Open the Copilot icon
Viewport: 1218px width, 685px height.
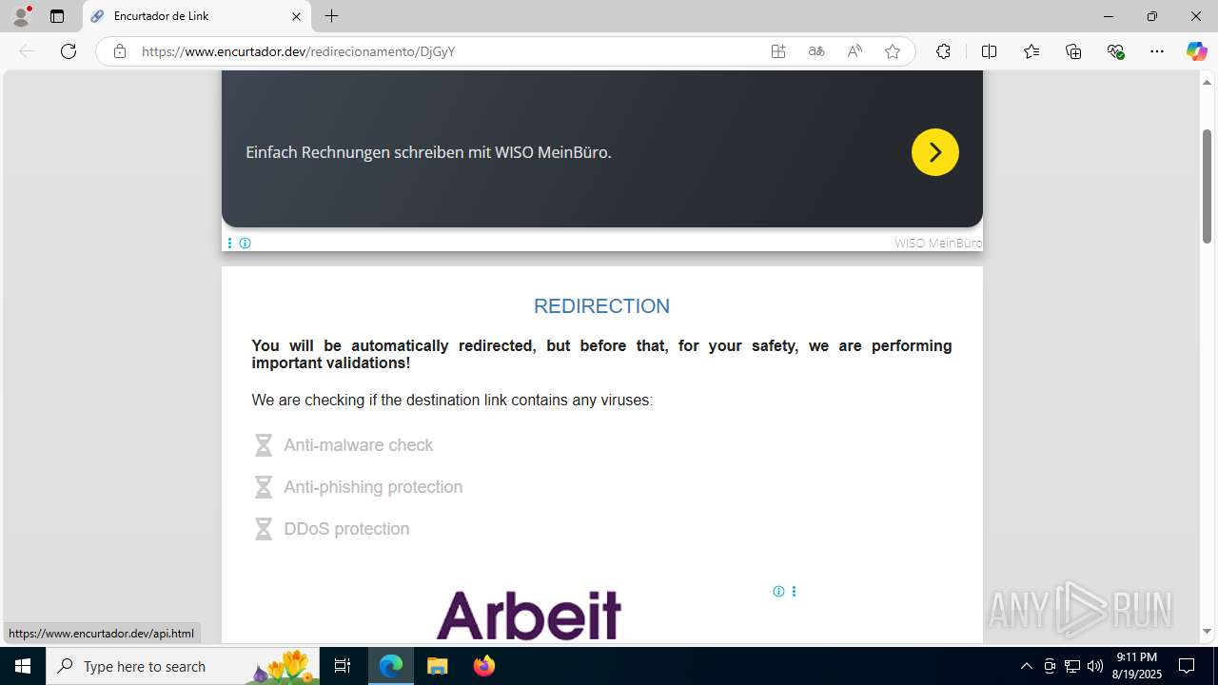pos(1196,51)
